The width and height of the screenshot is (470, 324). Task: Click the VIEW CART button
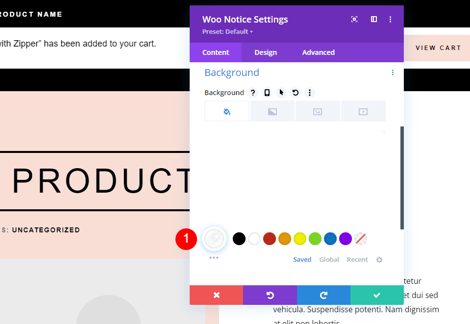(438, 48)
